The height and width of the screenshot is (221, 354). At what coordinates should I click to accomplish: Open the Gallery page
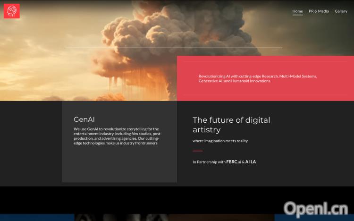click(341, 11)
